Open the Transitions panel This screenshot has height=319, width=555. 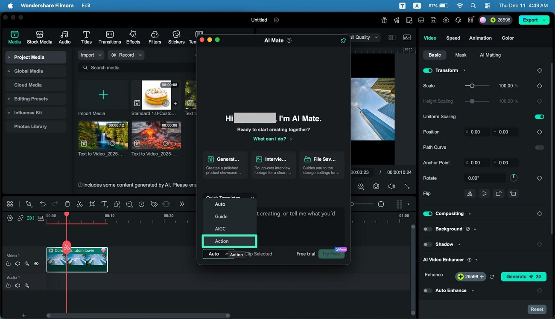[x=109, y=37]
